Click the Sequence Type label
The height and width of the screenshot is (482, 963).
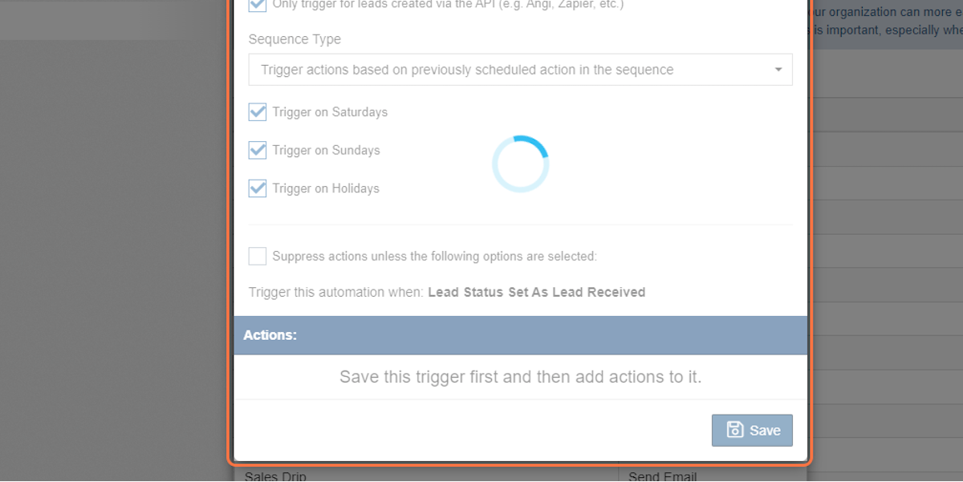click(x=294, y=38)
